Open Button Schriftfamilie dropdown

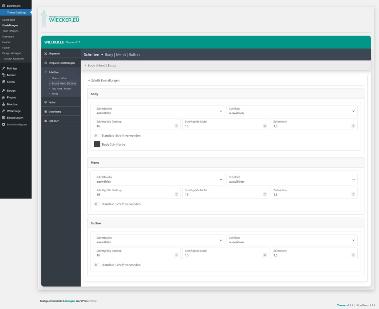click(159, 240)
